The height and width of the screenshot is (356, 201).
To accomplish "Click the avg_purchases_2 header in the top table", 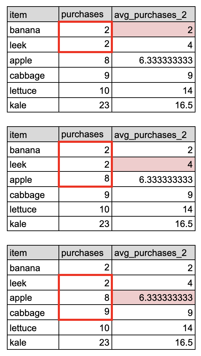I will [x=154, y=14].
